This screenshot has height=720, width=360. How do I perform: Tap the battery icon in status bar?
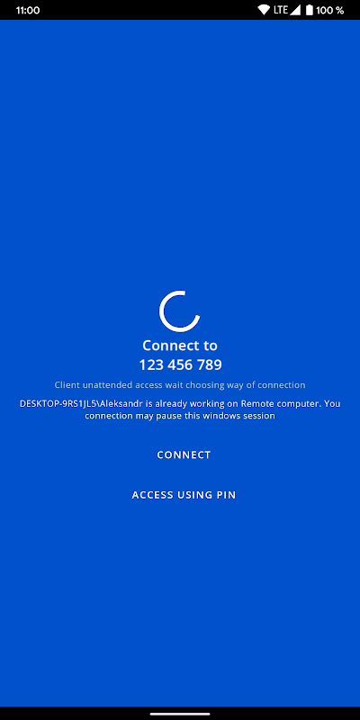[310, 10]
